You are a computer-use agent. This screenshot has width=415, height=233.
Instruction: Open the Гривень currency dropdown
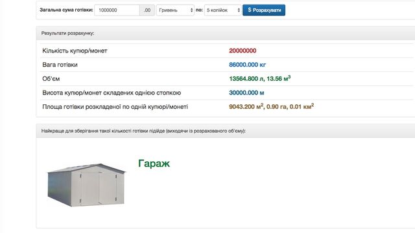click(175, 10)
